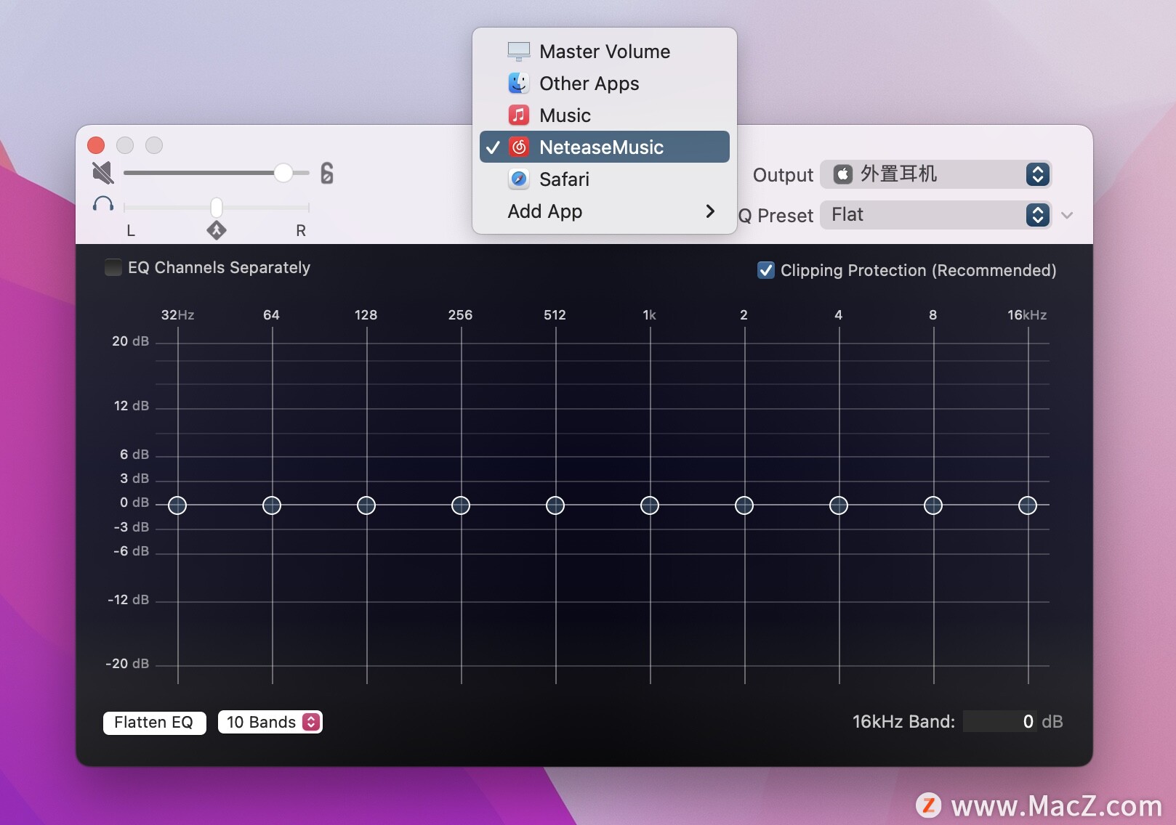This screenshot has height=825, width=1176.
Task: Click the center balance diamond icon
Action: [217, 231]
